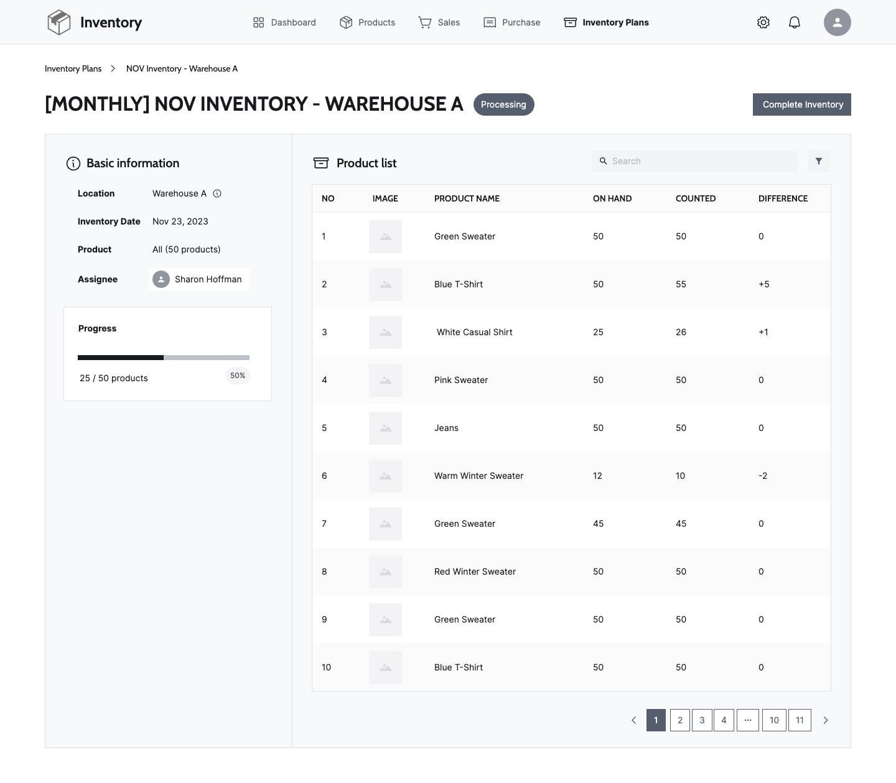Go to the next page arrow
Screen dimensions: 896x783
point(826,720)
